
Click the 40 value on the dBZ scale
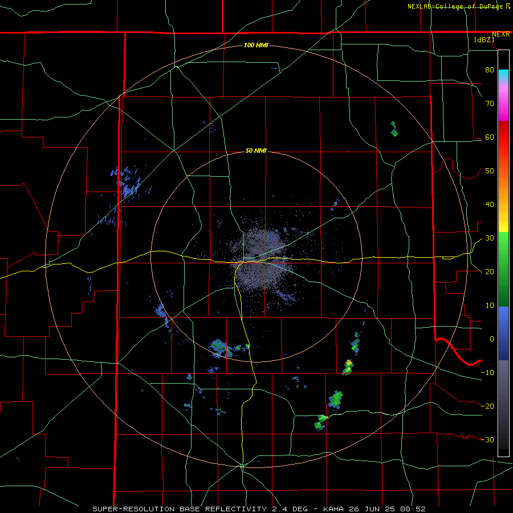coord(490,205)
